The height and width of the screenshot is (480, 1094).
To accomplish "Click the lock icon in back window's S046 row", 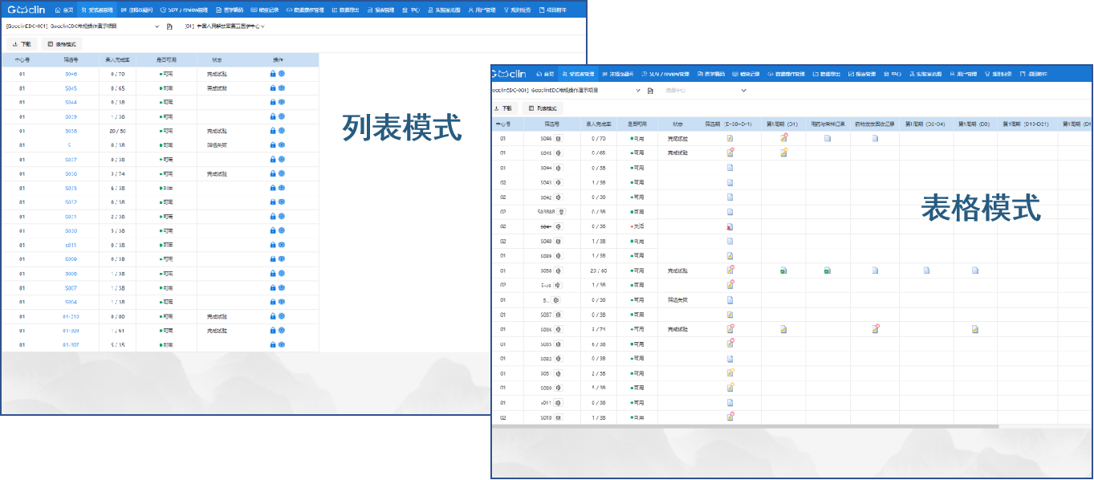I will pyautogui.click(x=273, y=74).
